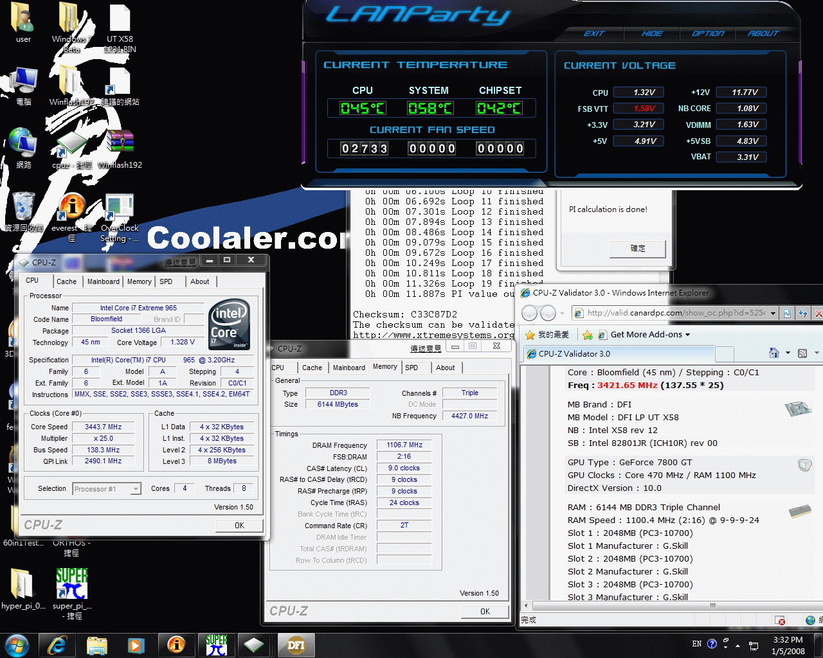This screenshot has width=823, height=658.
Task: Open the 'user' folder on the desktop
Action: pyautogui.click(x=23, y=22)
